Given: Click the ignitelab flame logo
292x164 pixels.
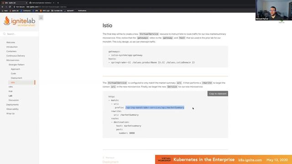Looking at the screenshot, I should pyautogui.click(x=19, y=21).
